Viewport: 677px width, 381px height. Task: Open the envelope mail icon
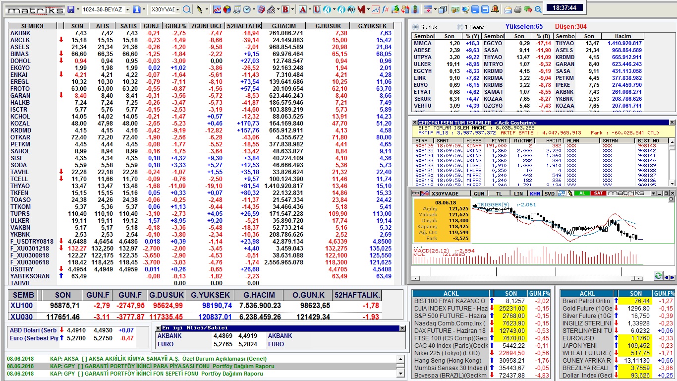coord(508,9)
